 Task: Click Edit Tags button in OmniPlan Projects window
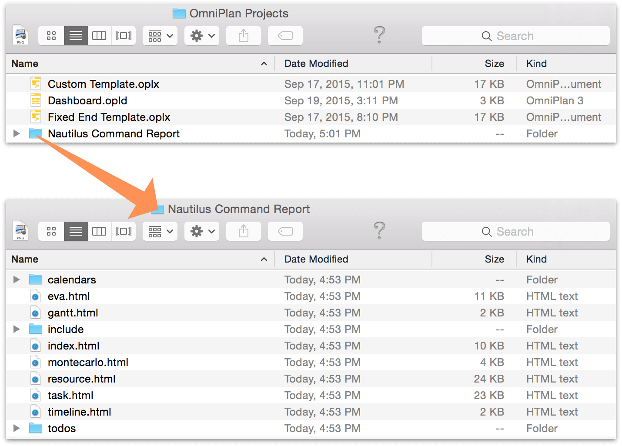(285, 36)
